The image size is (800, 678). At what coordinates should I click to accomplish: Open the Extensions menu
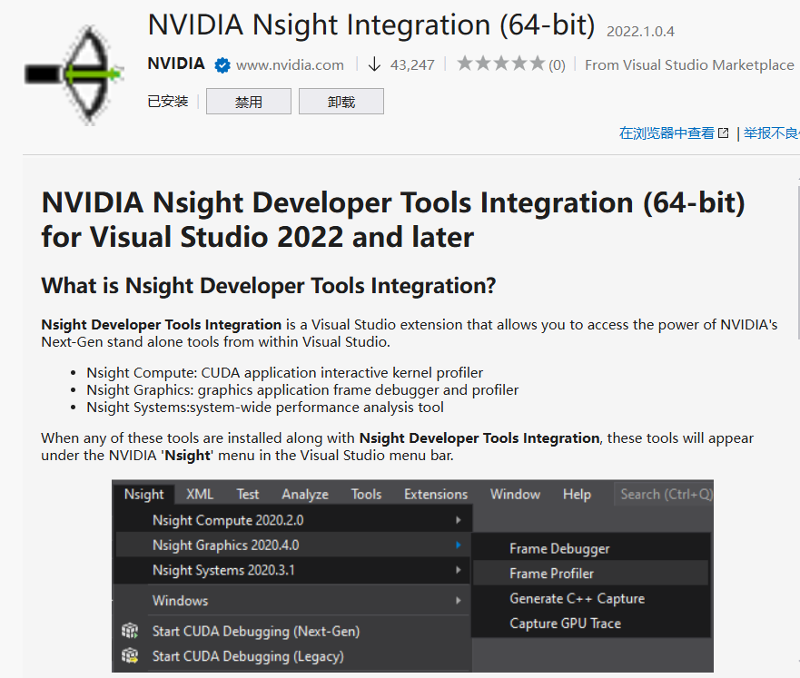435,494
